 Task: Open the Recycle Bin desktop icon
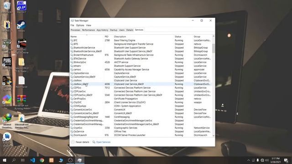click(x=7, y=8)
